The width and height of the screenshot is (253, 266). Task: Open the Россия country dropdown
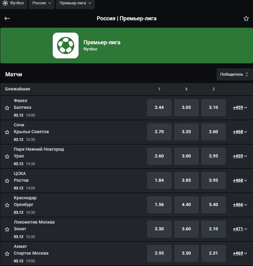tap(42, 3)
